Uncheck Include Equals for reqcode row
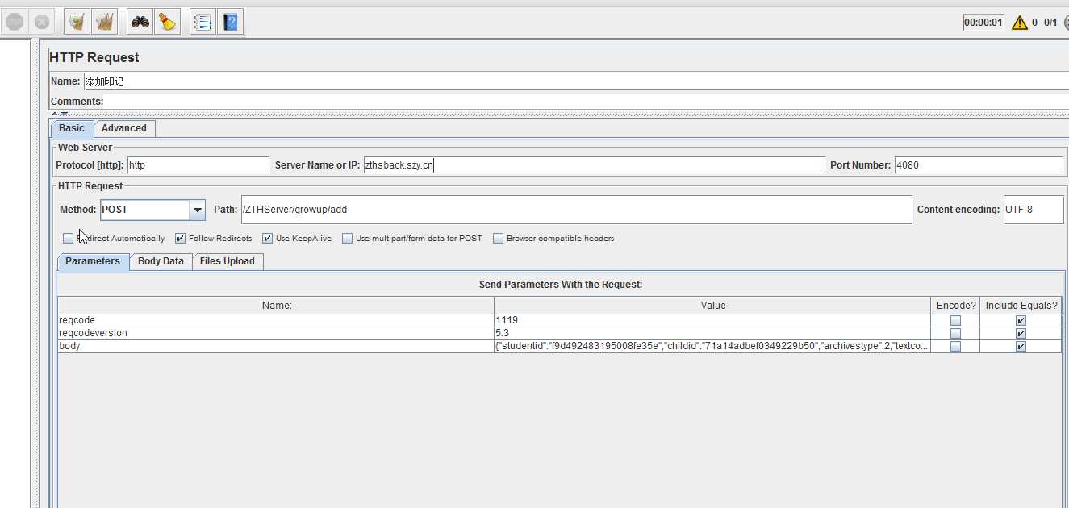This screenshot has width=1069, height=508. click(1021, 321)
